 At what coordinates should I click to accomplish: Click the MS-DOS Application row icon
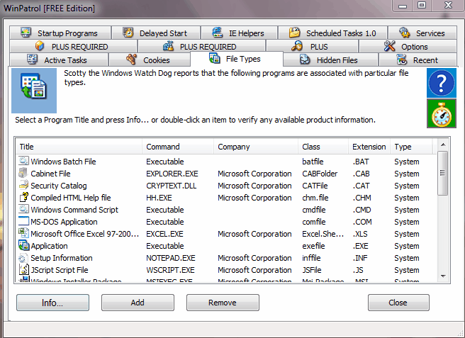pos(23,222)
